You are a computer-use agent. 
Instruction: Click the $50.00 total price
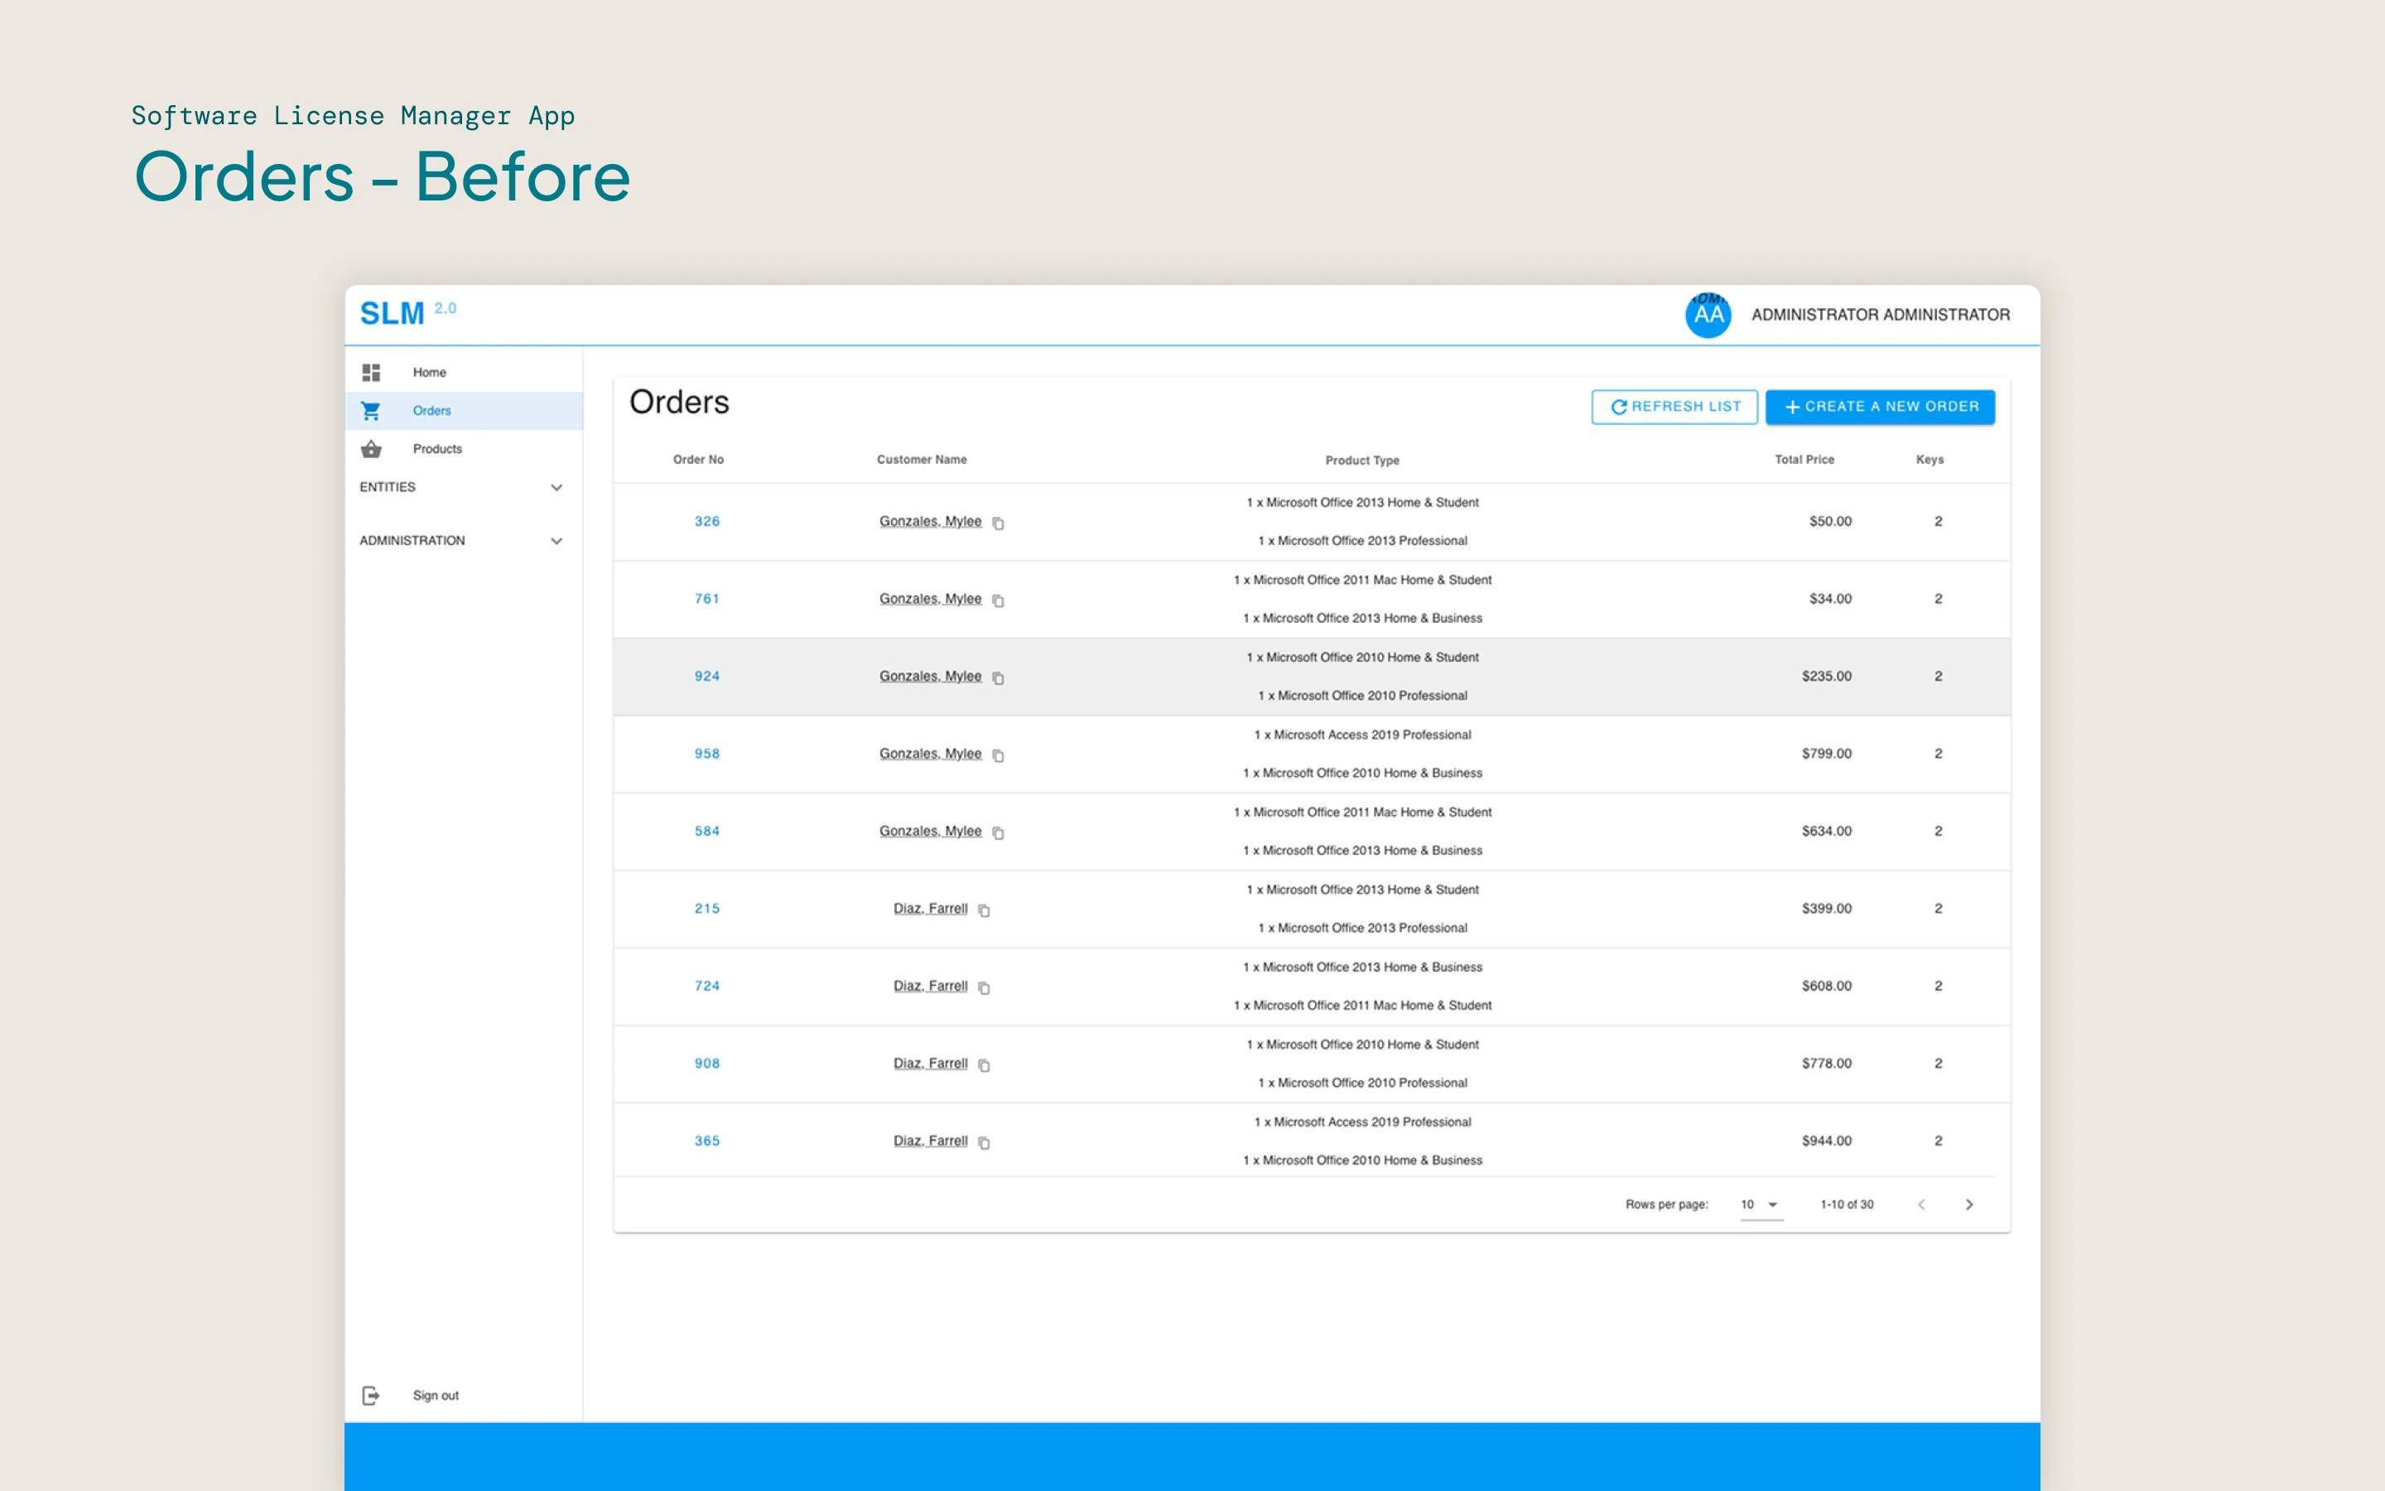pos(1830,521)
